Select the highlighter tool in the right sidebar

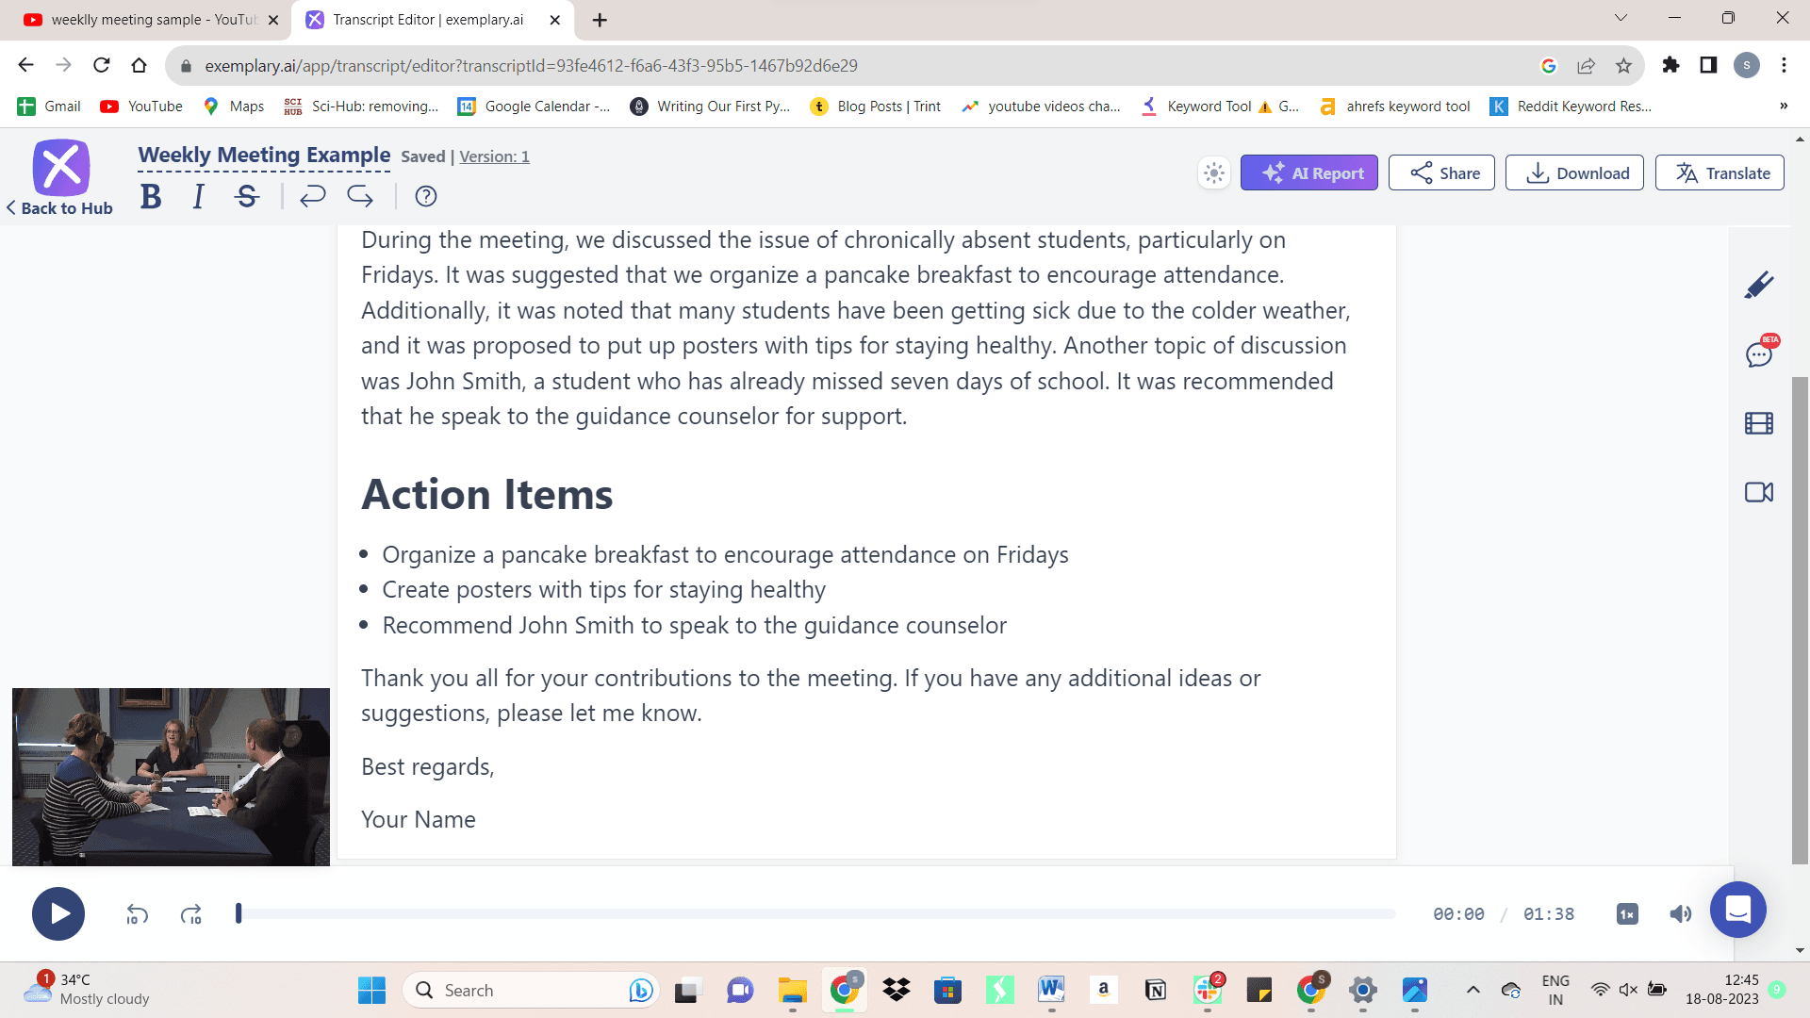pyautogui.click(x=1759, y=284)
